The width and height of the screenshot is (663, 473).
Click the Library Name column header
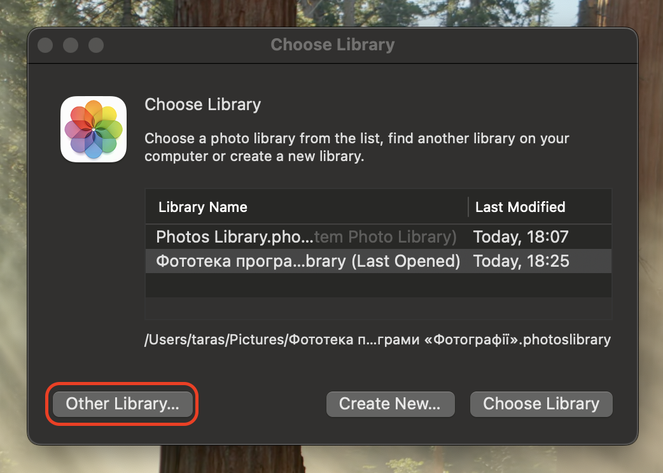click(203, 206)
